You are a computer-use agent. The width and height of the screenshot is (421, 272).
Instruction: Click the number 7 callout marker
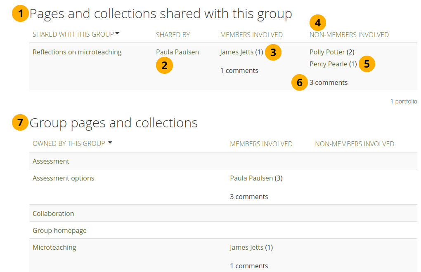click(20, 123)
